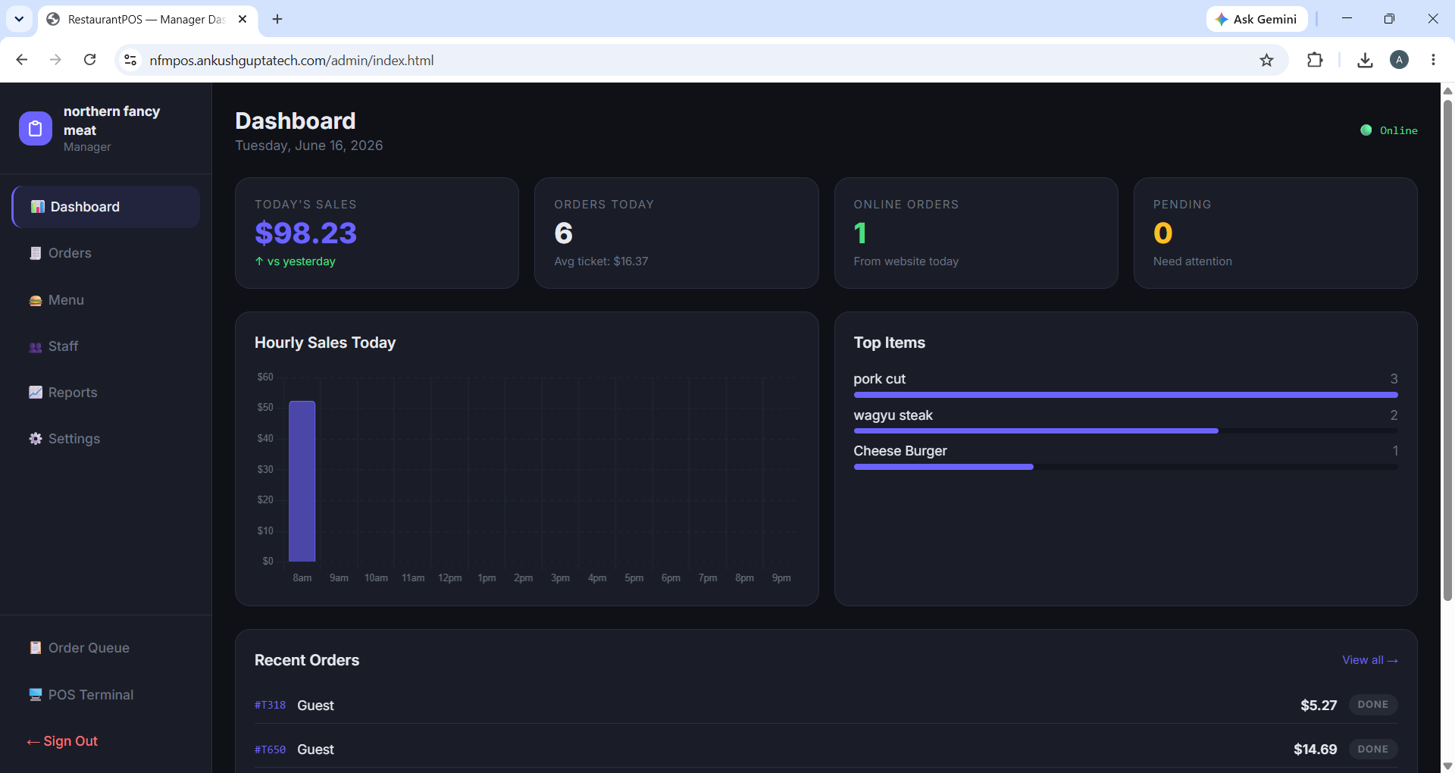
Task: Launch the POS Terminal link
Action: point(106,695)
